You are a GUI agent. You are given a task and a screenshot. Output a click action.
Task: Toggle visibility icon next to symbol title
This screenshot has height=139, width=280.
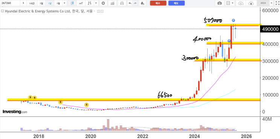98,11
